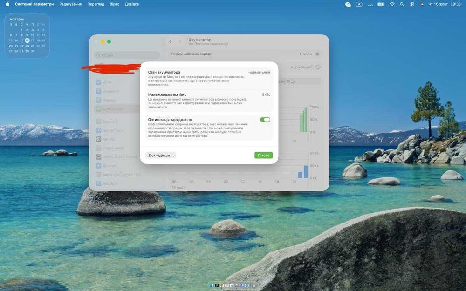Click the Chrome icon in the Dock
466x291 pixels.
coord(222,285)
